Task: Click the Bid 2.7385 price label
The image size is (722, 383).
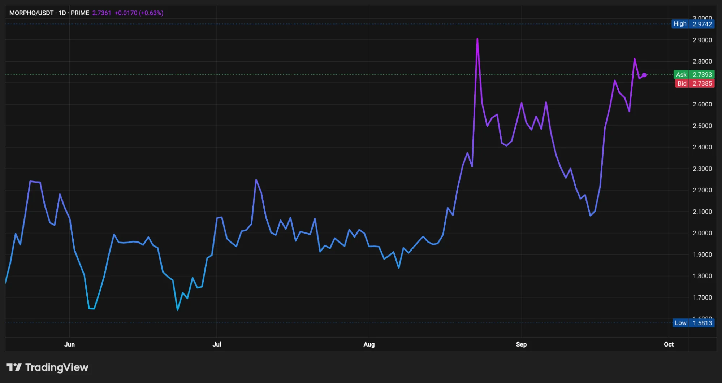Action: coord(695,83)
